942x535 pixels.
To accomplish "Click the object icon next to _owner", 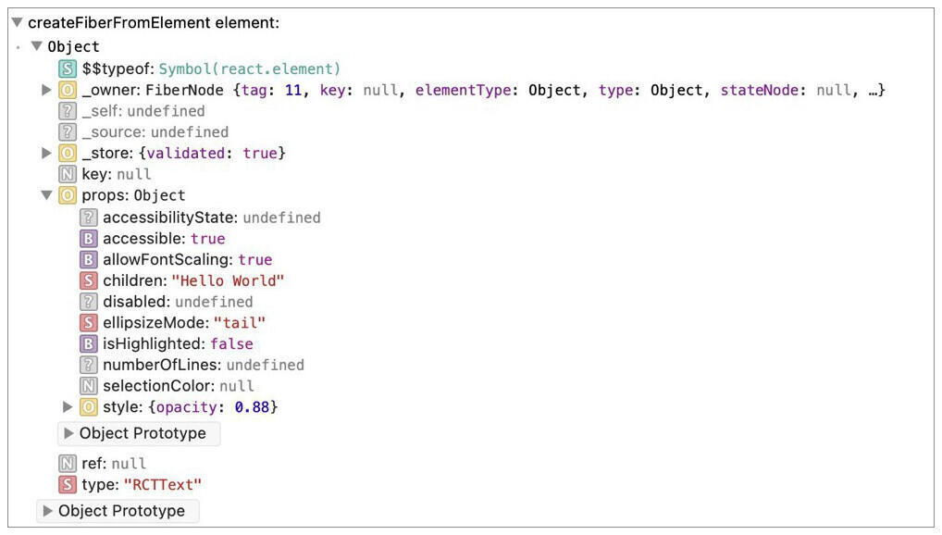I will tap(68, 91).
